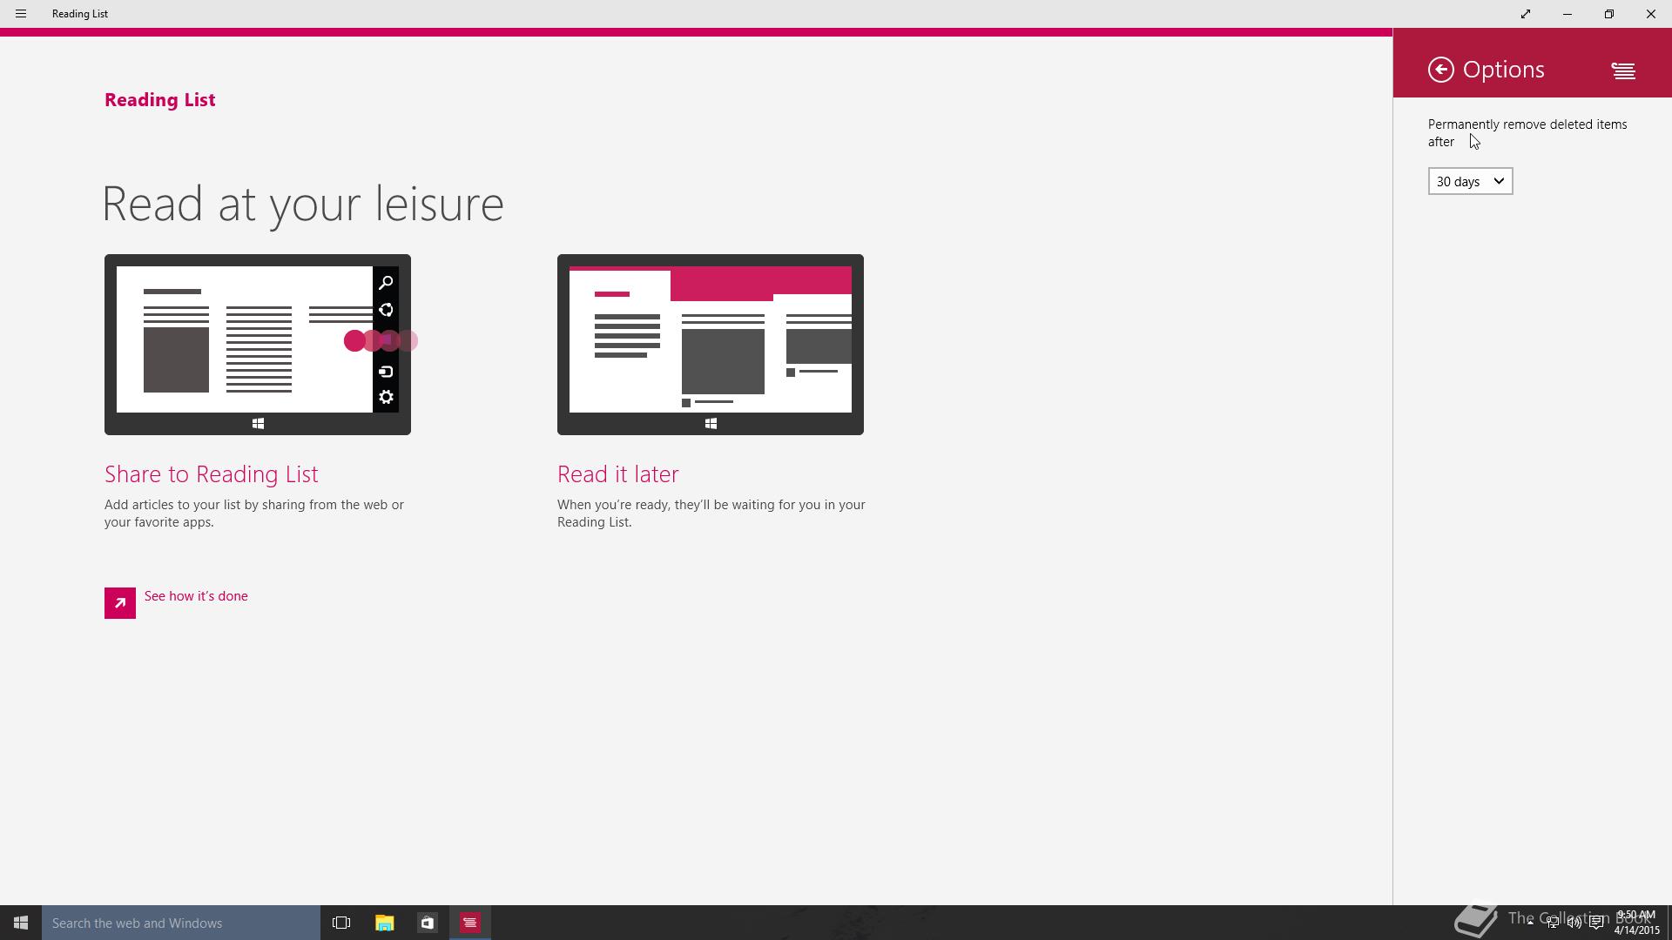Open the Windows Start menu
This screenshot has width=1672, height=940.
point(21,923)
